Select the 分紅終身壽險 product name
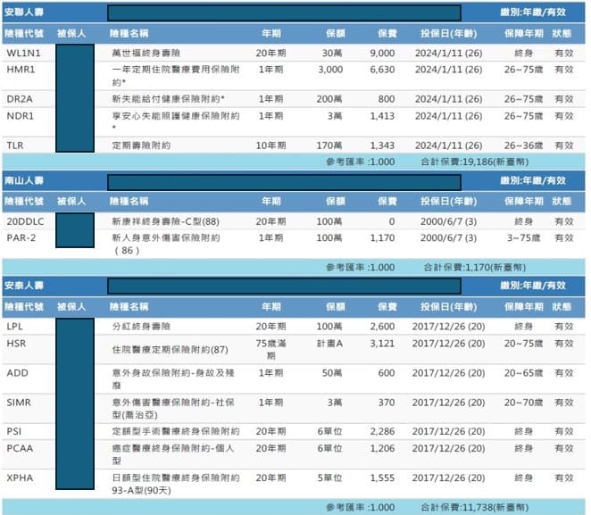 (141, 327)
